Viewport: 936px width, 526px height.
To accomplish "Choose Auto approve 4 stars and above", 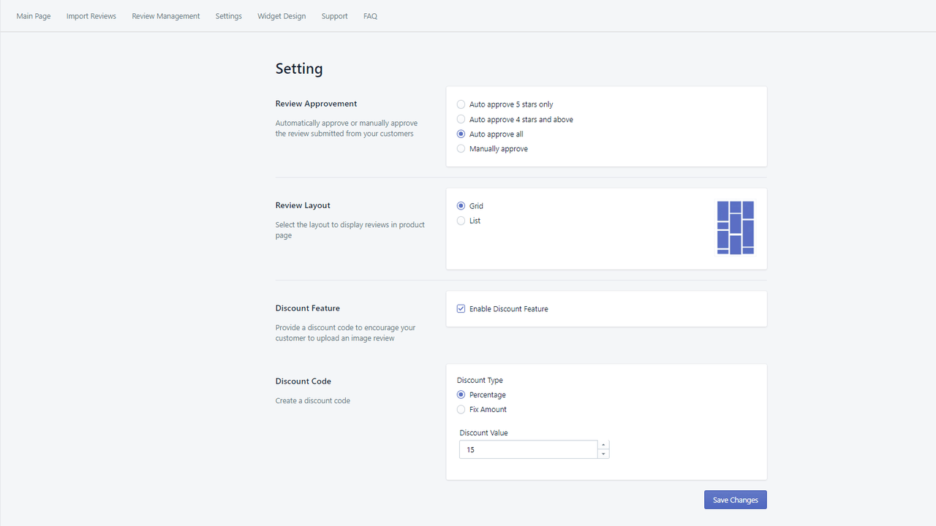I will click(461, 119).
